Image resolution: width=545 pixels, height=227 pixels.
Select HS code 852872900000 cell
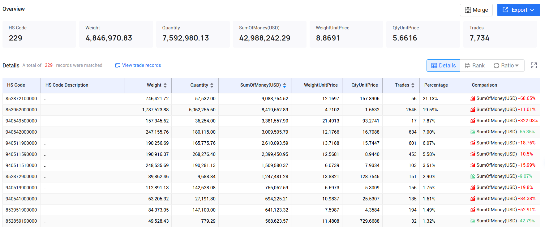21,177
